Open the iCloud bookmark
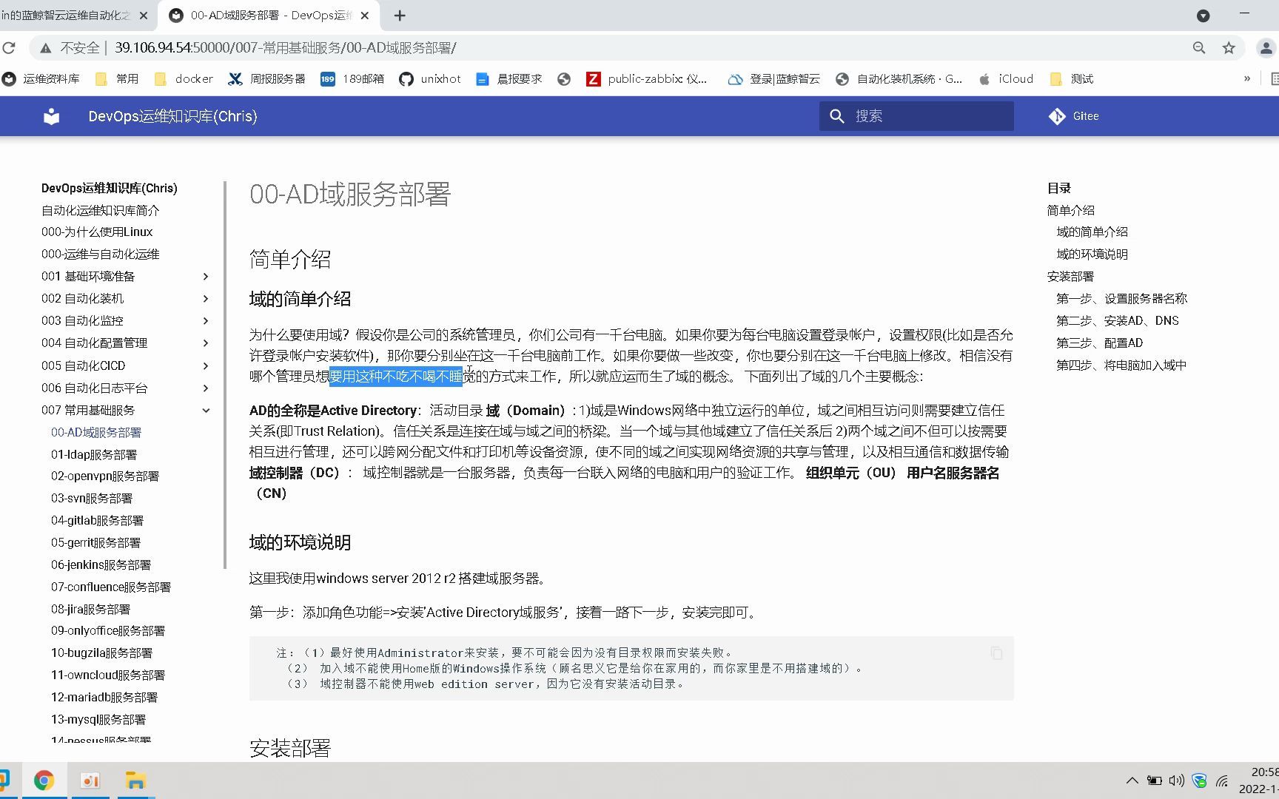This screenshot has width=1279, height=799. coord(1006,79)
